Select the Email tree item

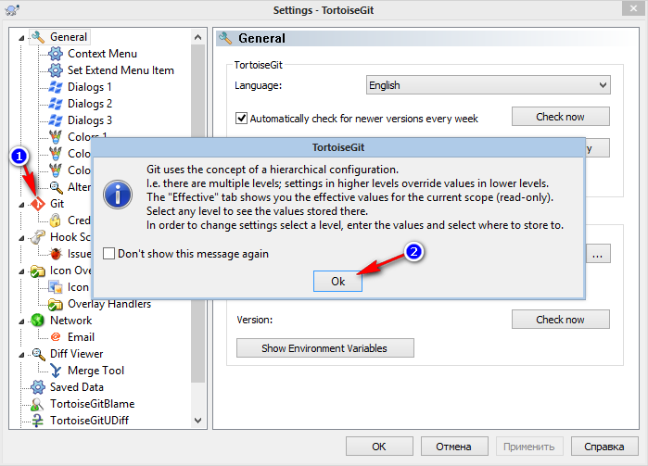pos(81,337)
